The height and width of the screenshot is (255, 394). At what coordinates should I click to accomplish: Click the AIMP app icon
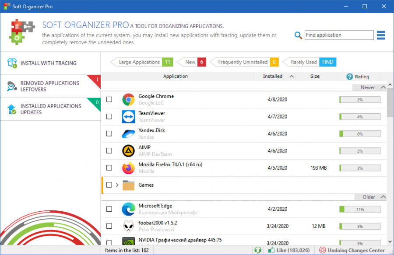click(x=128, y=150)
